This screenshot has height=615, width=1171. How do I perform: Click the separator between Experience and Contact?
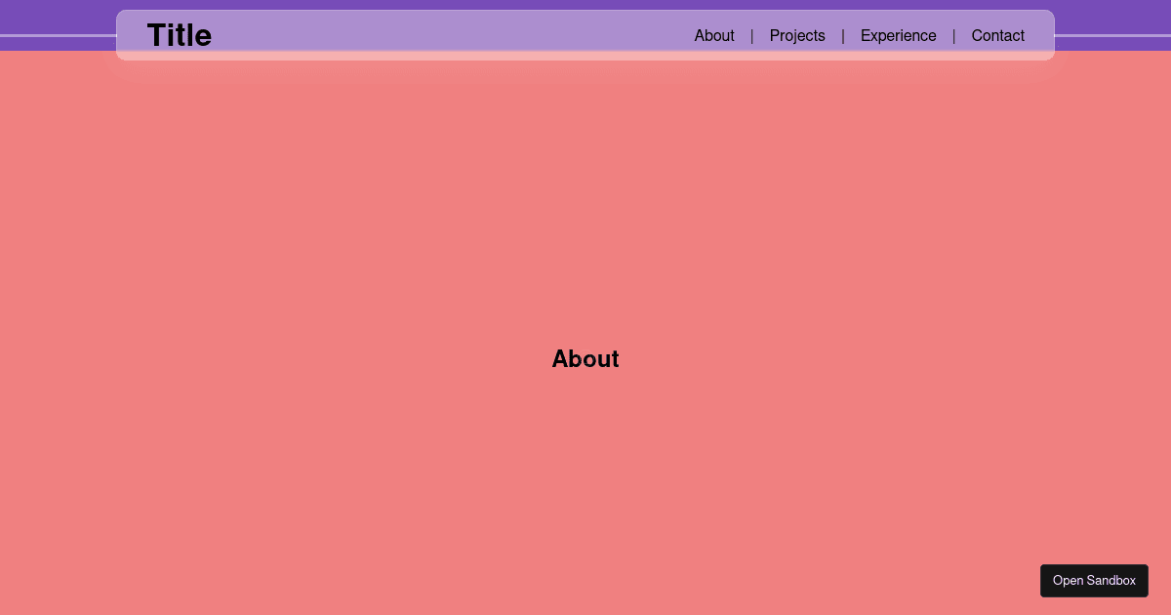953,35
